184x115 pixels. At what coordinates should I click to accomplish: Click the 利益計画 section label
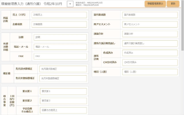point(5,20)
